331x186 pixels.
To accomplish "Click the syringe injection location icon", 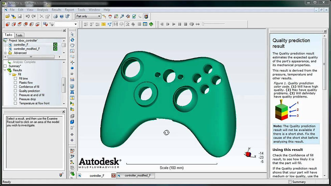I will coord(122,16).
